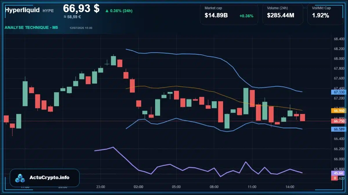Select the Volume (24h) card

tap(283, 14)
